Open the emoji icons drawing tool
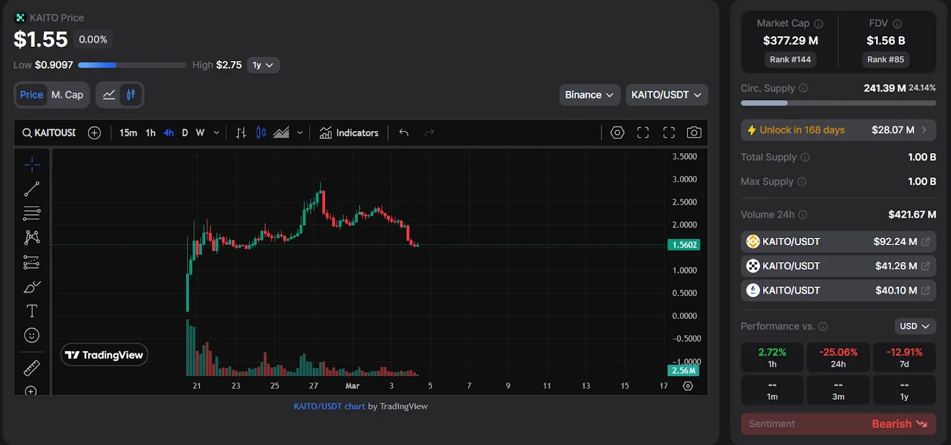The image size is (951, 445). [x=32, y=335]
